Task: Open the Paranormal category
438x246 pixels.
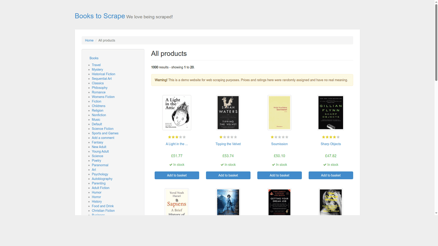Action: pyautogui.click(x=100, y=165)
